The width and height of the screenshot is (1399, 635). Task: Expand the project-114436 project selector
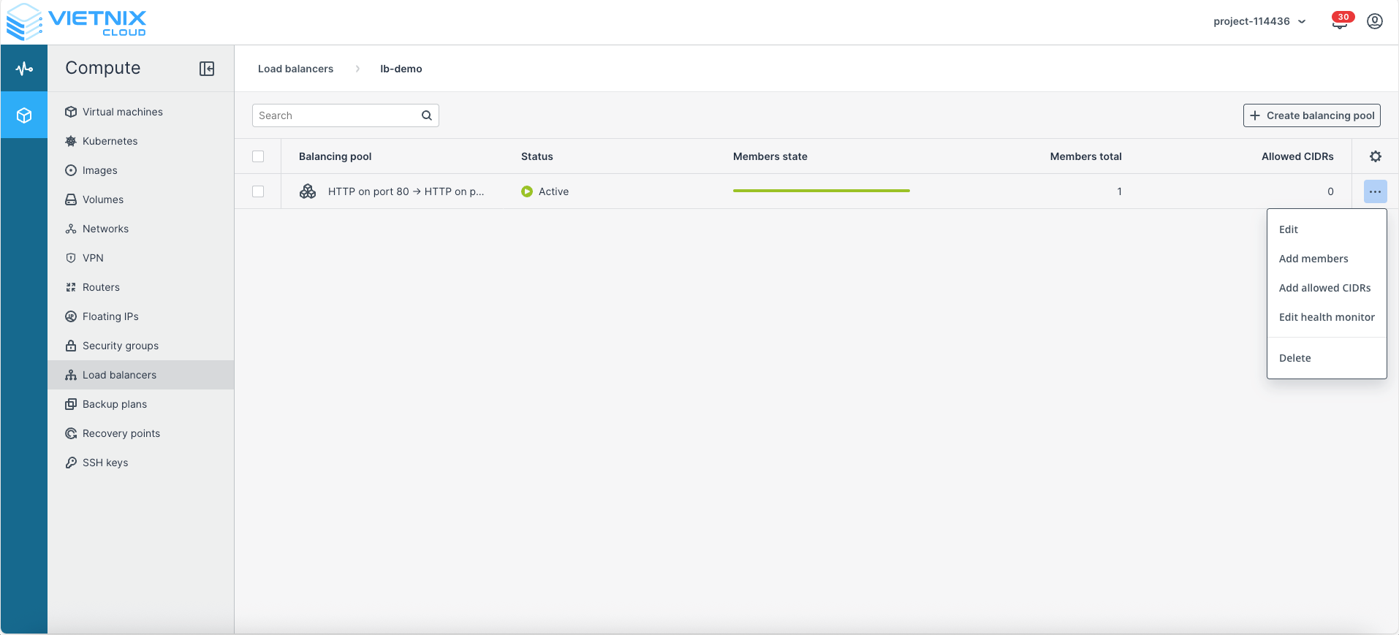point(1259,21)
